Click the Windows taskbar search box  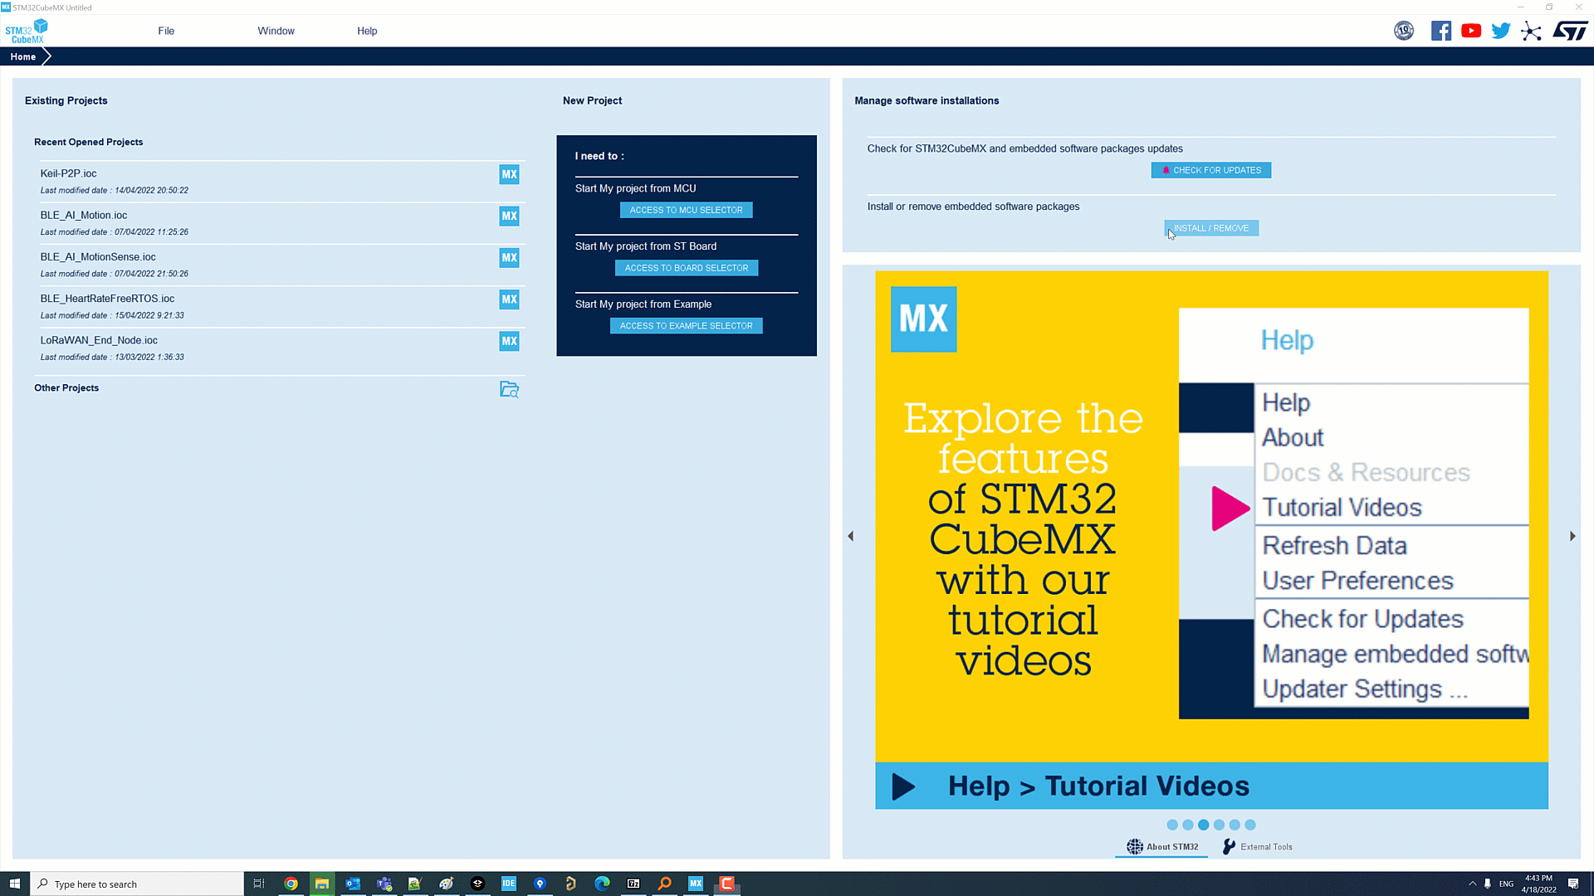click(141, 884)
